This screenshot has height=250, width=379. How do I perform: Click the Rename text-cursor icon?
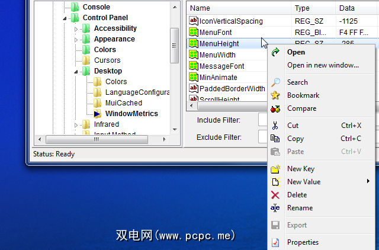coord(275,208)
